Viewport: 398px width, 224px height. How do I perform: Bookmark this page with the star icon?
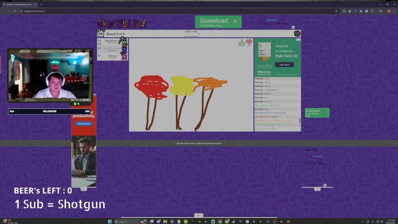click(336, 11)
